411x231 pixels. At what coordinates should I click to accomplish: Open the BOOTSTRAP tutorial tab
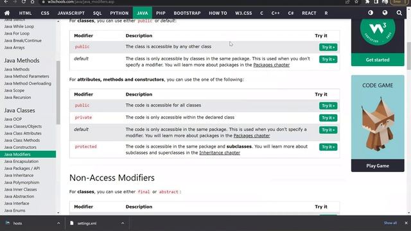point(187,13)
